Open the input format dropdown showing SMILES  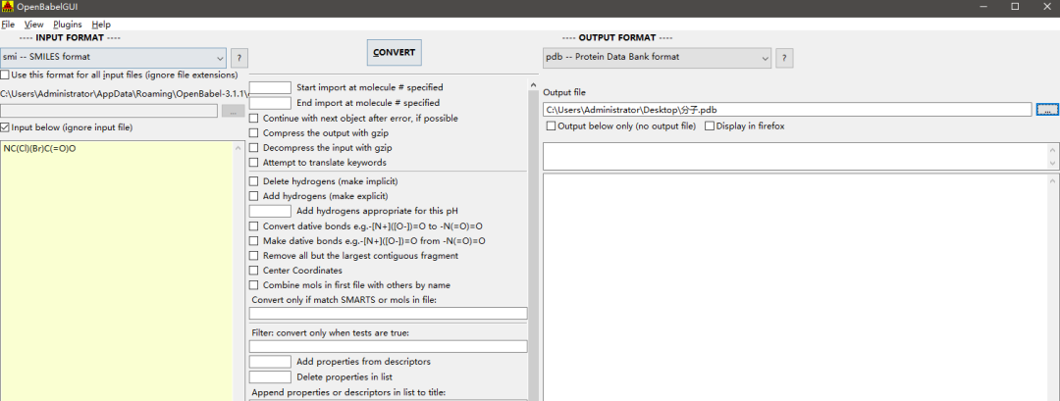click(x=114, y=58)
